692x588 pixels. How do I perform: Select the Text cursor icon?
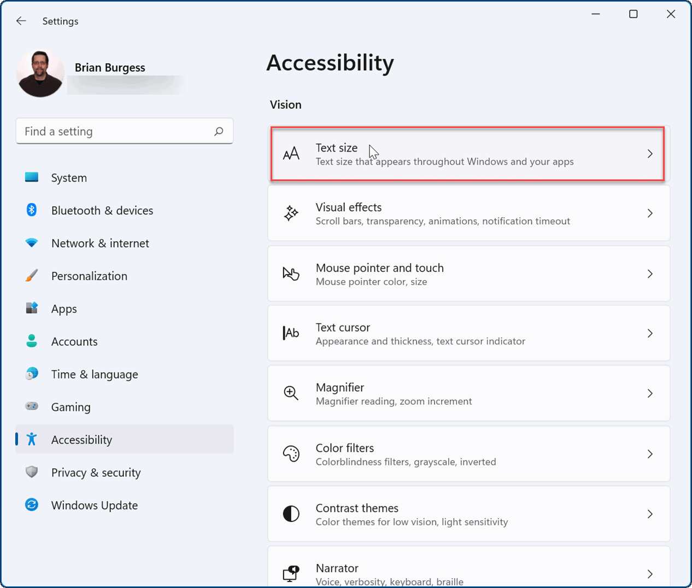pos(290,333)
